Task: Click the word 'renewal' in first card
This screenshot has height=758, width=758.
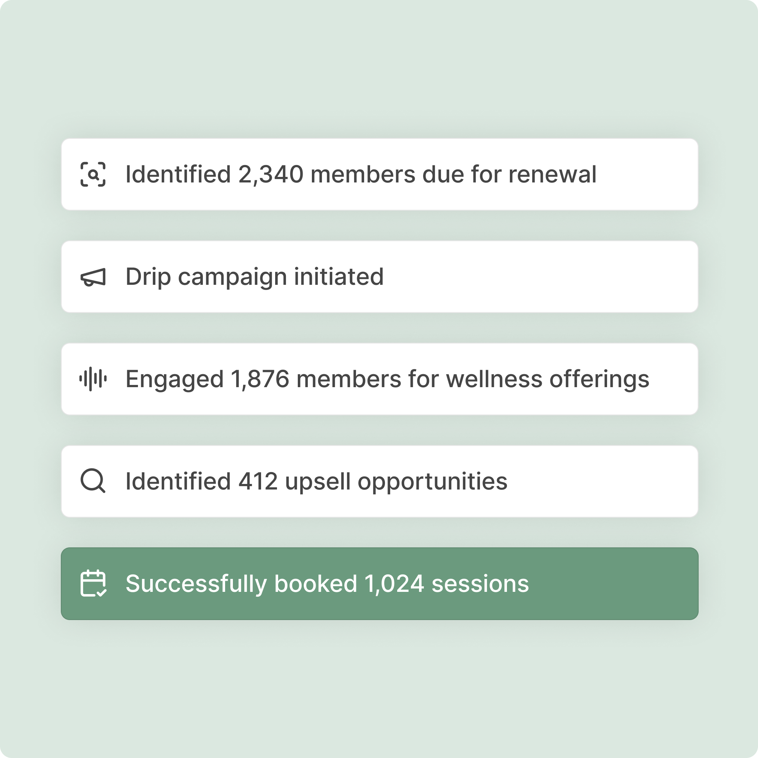Action: (553, 174)
